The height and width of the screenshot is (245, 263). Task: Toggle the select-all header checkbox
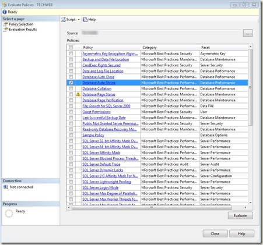point(71,48)
